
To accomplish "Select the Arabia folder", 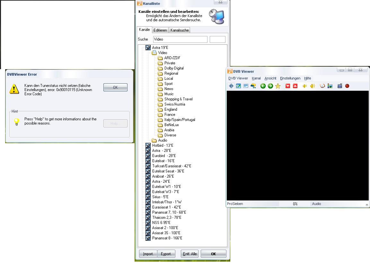I will [169, 130].
